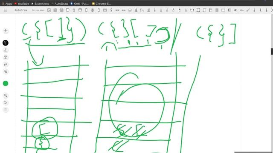The width and height of the screenshot is (273, 153).
Task: Choose the Select move tool
Action: 6,31
